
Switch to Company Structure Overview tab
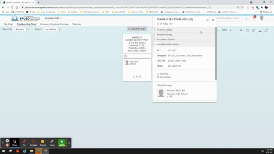(x=54, y=24)
